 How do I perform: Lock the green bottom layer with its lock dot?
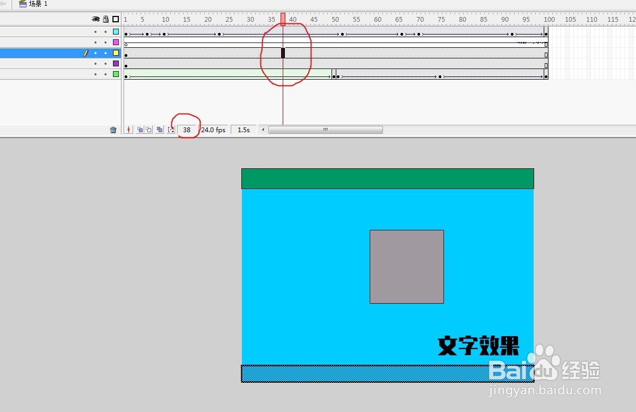click(106, 74)
